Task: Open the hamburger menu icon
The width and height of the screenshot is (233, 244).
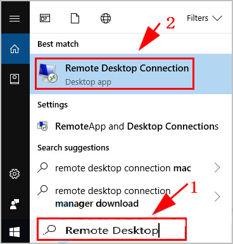Action: coord(15,18)
